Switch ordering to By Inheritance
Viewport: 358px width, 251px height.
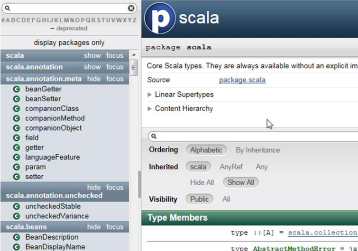point(257,150)
